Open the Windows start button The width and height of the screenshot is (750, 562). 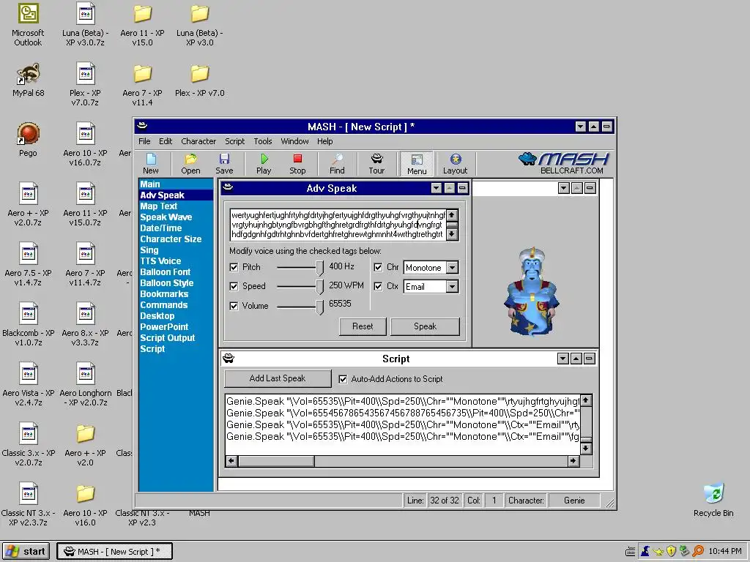tap(27, 551)
